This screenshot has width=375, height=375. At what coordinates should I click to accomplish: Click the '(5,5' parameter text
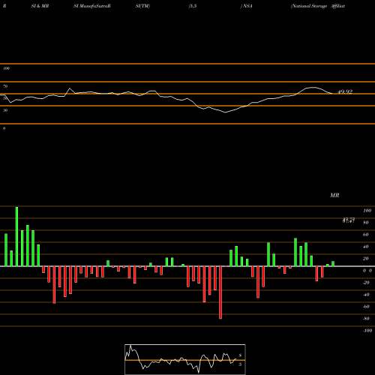click(193, 6)
